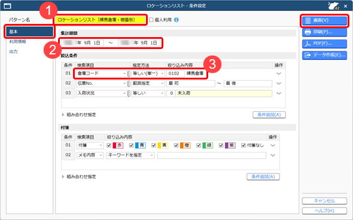The width and height of the screenshot is (353, 220).
Task: Click the 印刷(P)... button
Action: (324, 32)
